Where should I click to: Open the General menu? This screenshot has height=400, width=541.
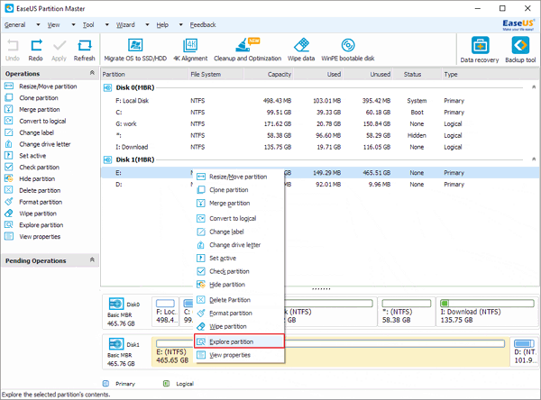tap(14, 25)
